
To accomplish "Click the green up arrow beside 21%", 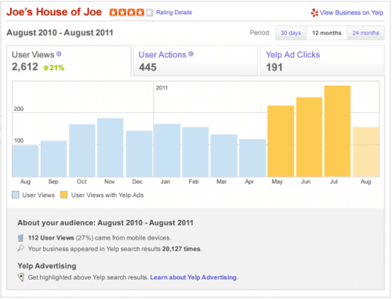I will tap(46, 68).
